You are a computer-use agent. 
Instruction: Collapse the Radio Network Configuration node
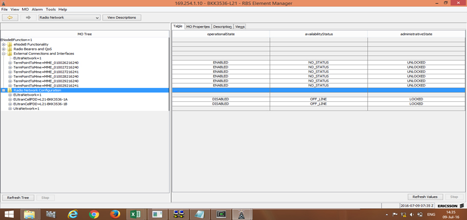pos(3,90)
